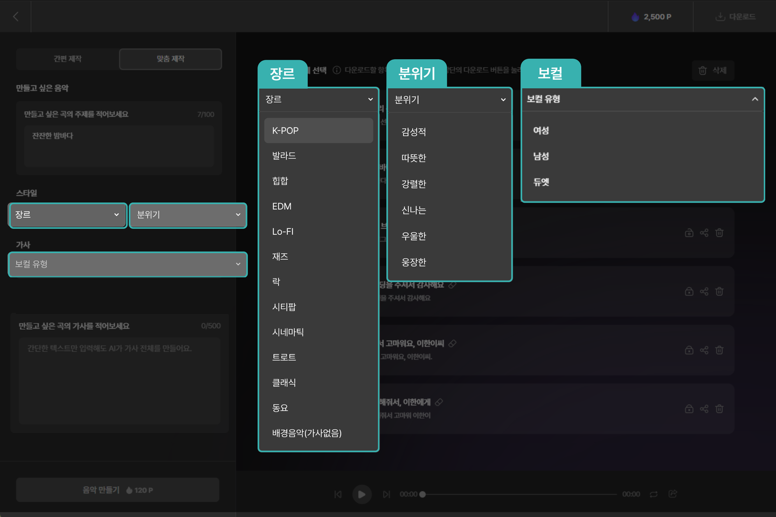
Task: Collapse the expanded 보컬 유형 list chevron
Action: click(755, 99)
